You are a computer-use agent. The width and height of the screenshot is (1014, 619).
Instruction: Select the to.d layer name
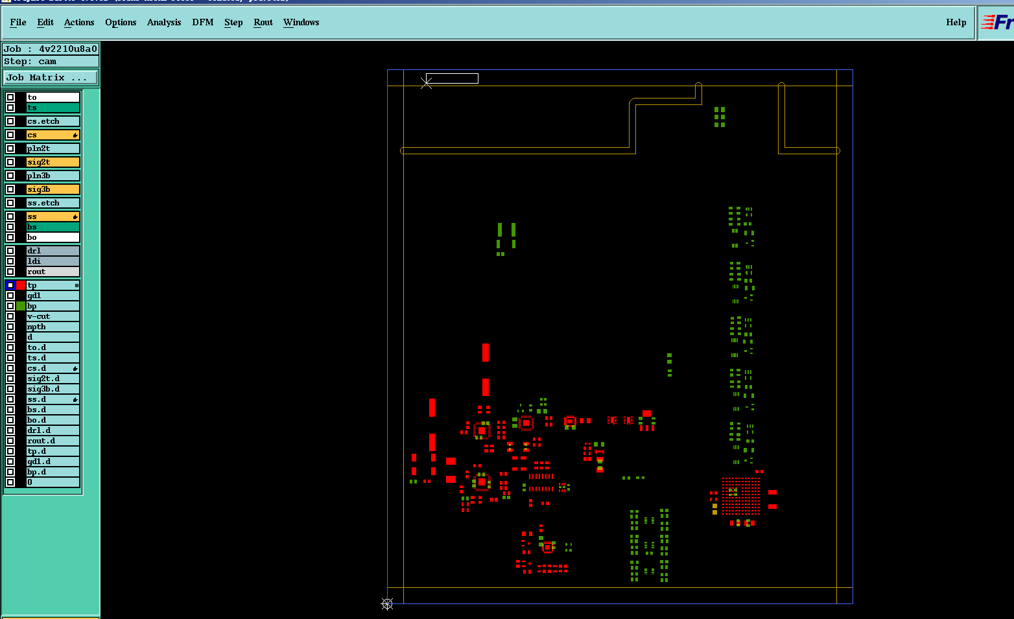[53, 347]
